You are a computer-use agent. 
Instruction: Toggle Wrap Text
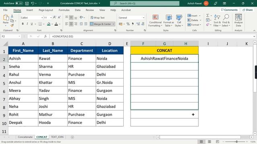coord(98,18)
